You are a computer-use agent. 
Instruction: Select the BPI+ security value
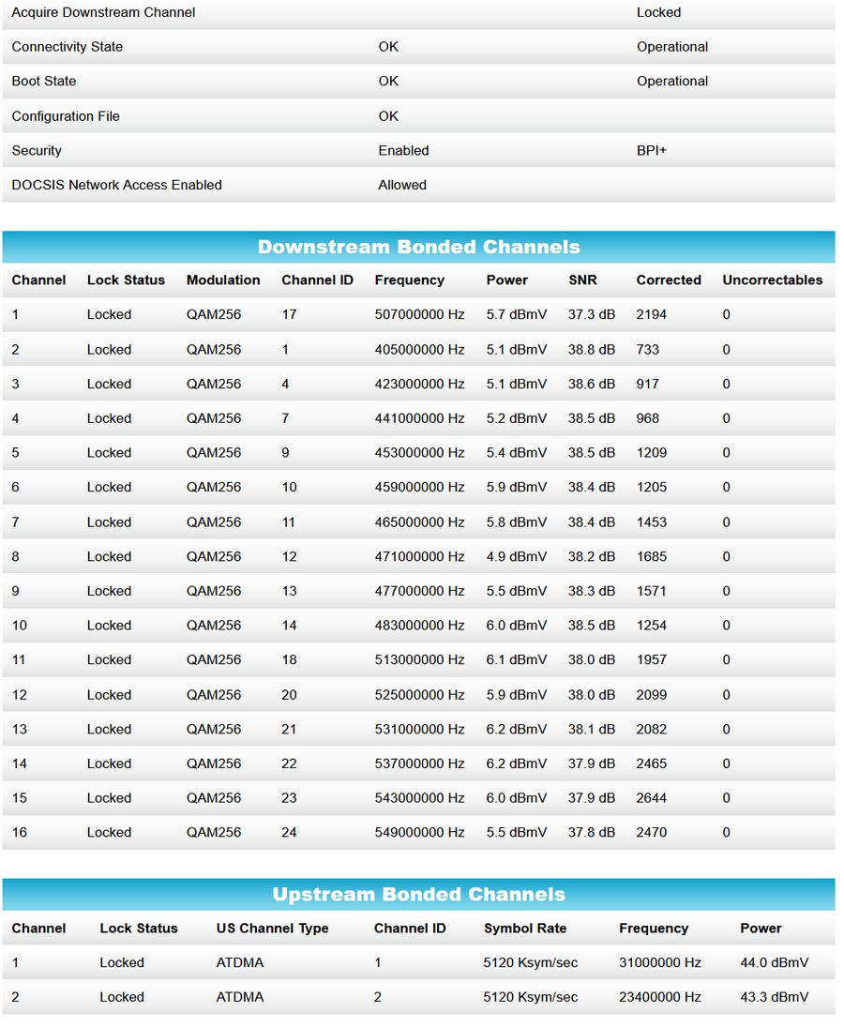point(652,151)
